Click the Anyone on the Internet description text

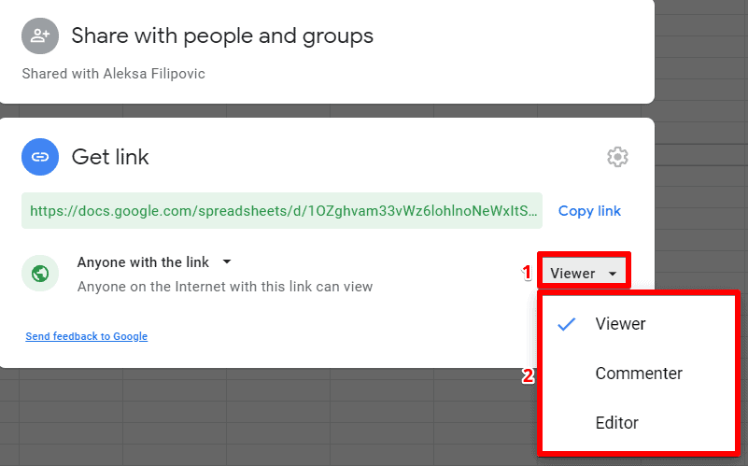pyautogui.click(x=224, y=287)
